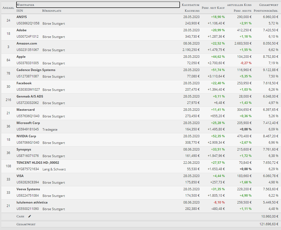This screenshot has width=281, height=230.
Task: Select ISIN US0378331005
Action: (28, 63)
